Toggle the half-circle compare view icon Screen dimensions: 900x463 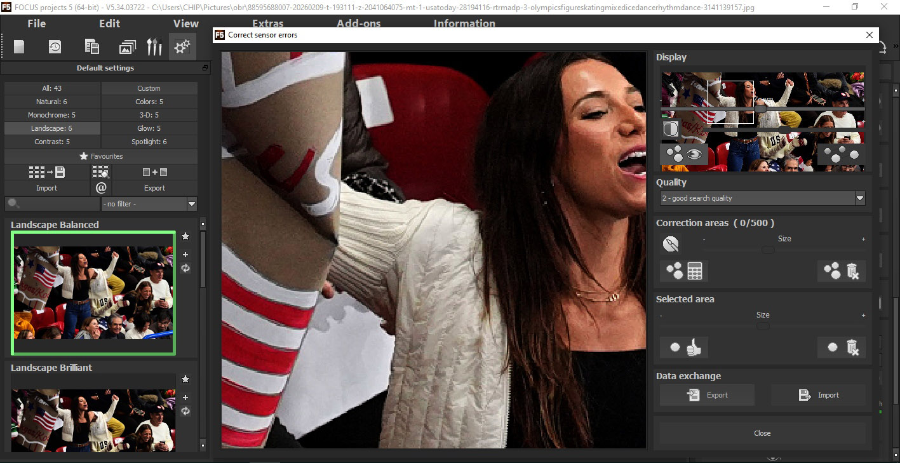671,130
